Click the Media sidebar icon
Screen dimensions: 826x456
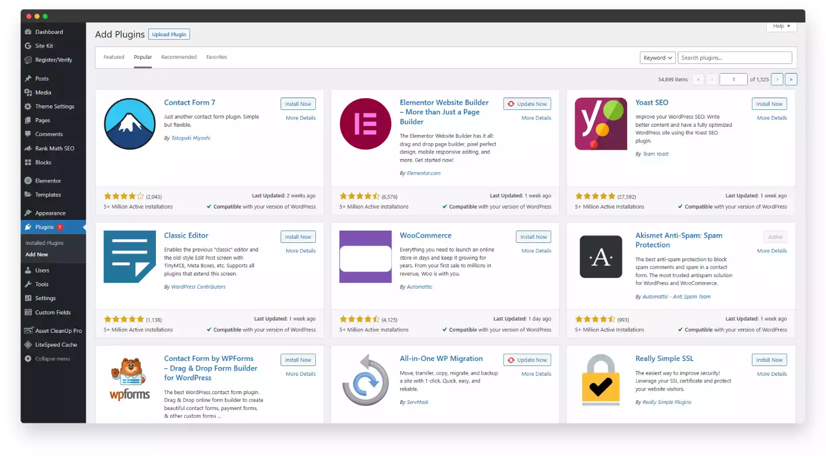(28, 93)
